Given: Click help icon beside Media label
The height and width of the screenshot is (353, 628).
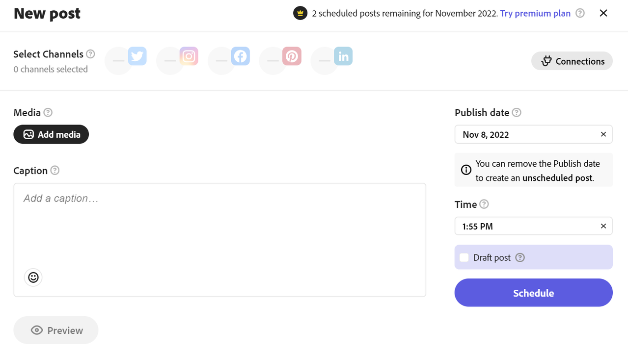Looking at the screenshot, I should pyautogui.click(x=48, y=112).
